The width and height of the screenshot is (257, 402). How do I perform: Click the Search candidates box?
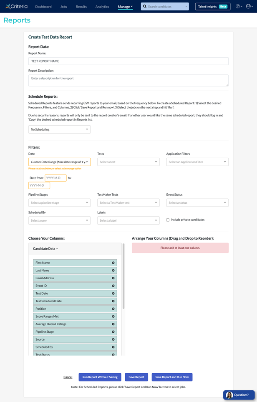click(x=165, y=6)
